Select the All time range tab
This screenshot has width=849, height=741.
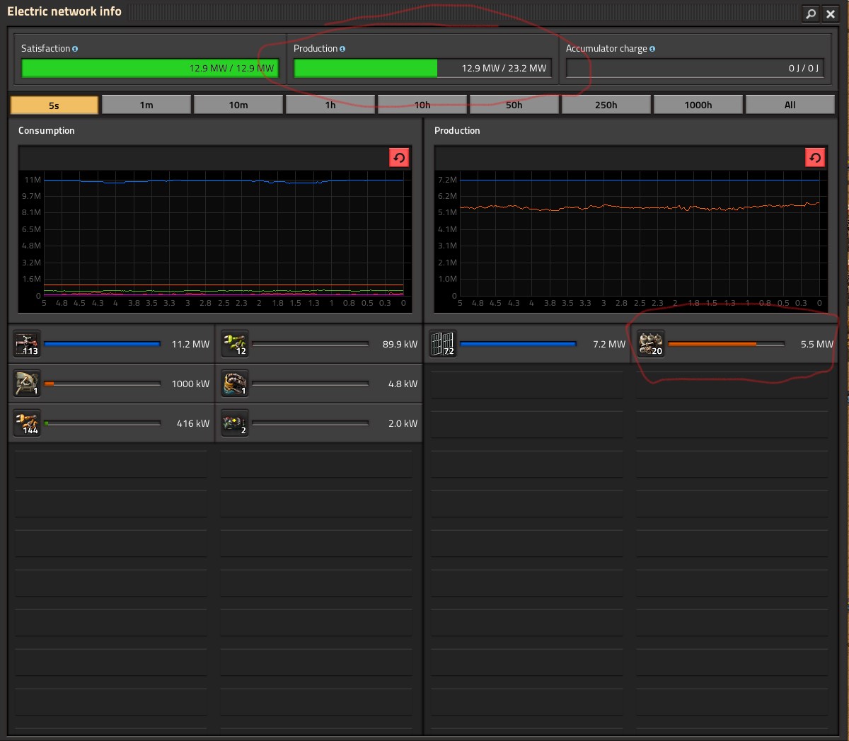coord(790,105)
